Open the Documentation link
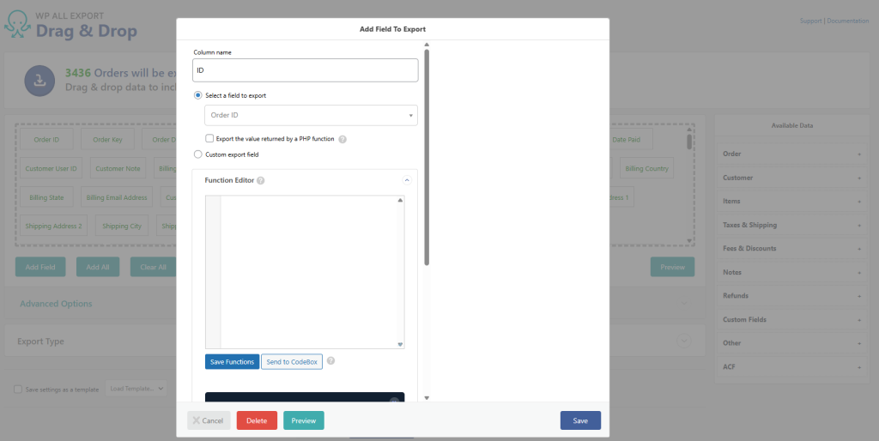879x441 pixels. pos(848,21)
